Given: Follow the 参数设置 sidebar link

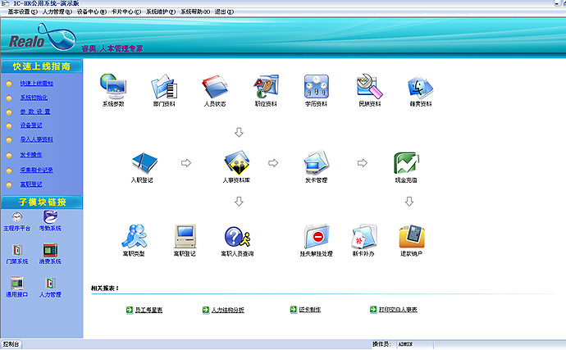Looking at the screenshot, I should 35,111.
